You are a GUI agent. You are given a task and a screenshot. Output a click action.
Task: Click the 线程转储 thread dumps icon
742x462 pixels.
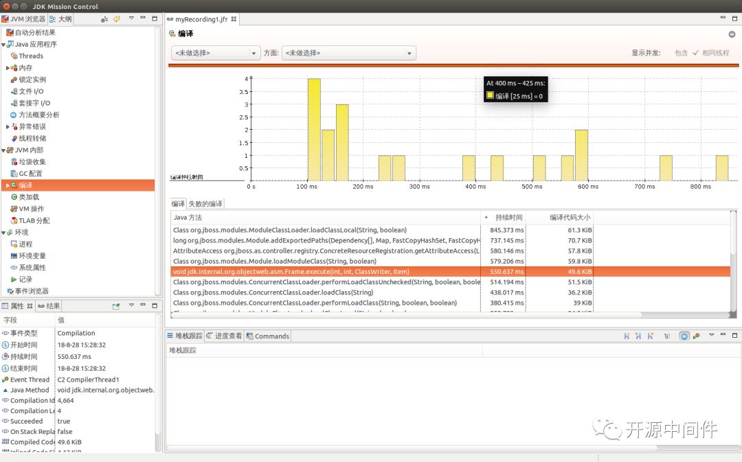coord(14,138)
